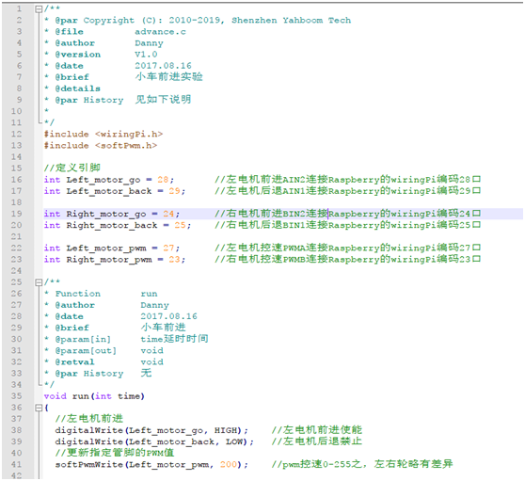
Task: Click digitalWrite(Left_motor_go, HIGH) statement
Action: click(x=151, y=430)
